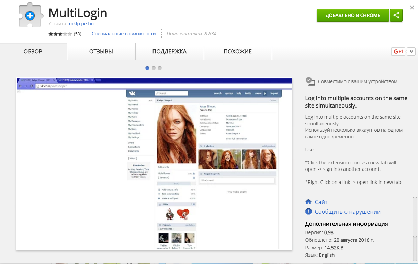Open the mklp.pe.hu site link
418x264 pixels.
(x=81, y=24)
